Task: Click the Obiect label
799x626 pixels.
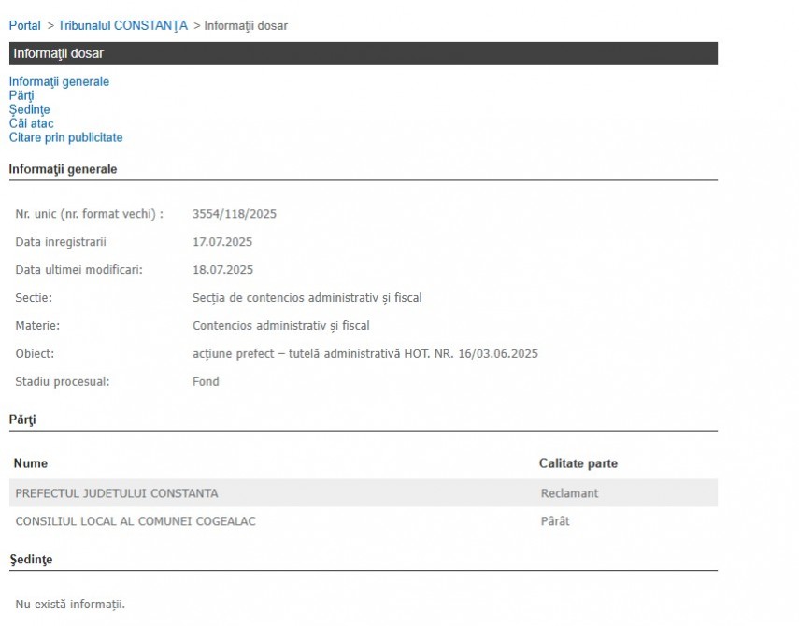Action: (35, 354)
